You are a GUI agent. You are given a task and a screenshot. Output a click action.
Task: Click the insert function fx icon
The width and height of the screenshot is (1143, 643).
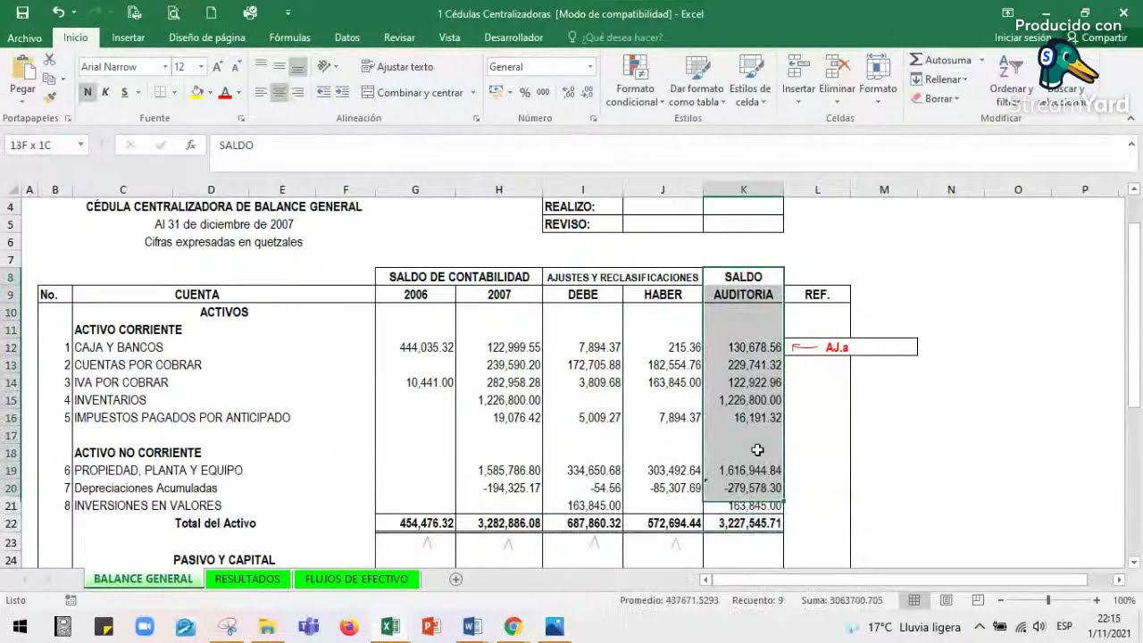[x=190, y=145]
